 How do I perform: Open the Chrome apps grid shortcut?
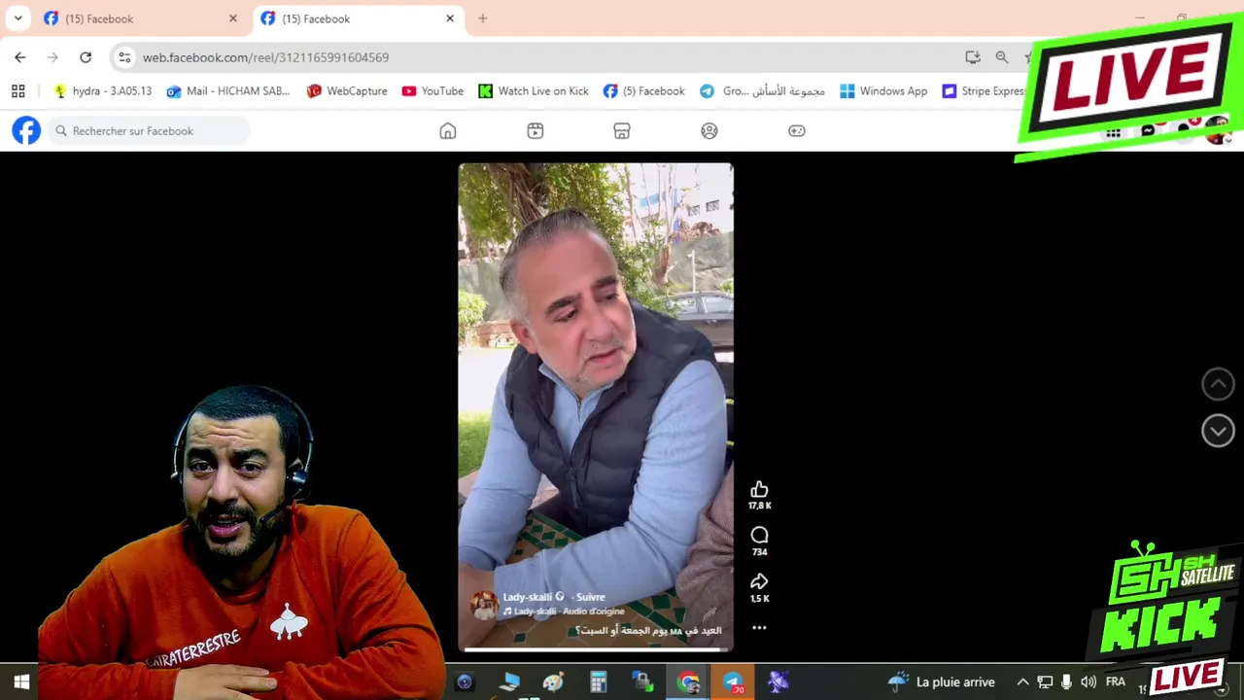click(17, 91)
